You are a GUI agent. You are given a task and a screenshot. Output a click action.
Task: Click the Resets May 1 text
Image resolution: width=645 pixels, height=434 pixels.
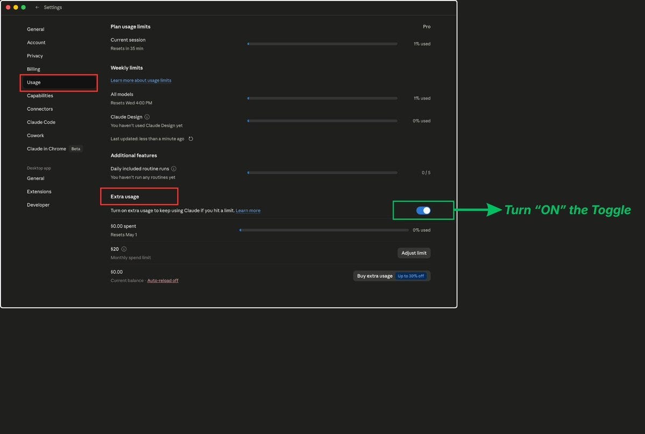click(124, 235)
